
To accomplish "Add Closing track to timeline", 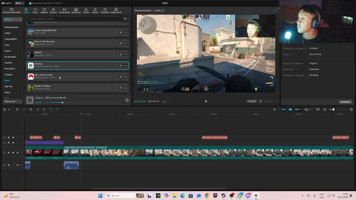I will click(x=126, y=66).
